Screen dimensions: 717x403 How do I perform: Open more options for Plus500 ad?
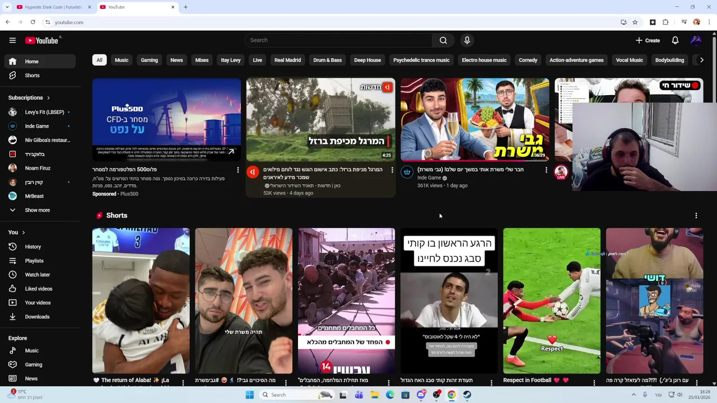point(238,170)
